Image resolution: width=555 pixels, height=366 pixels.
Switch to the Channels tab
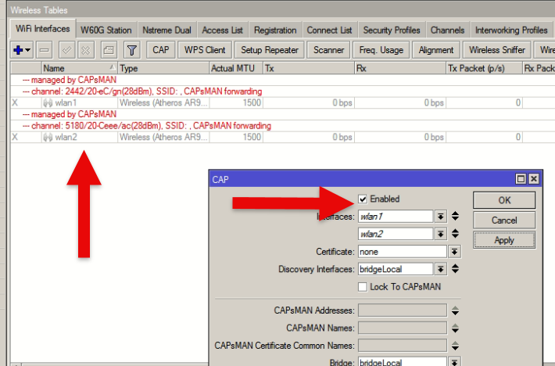click(x=447, y=30)
